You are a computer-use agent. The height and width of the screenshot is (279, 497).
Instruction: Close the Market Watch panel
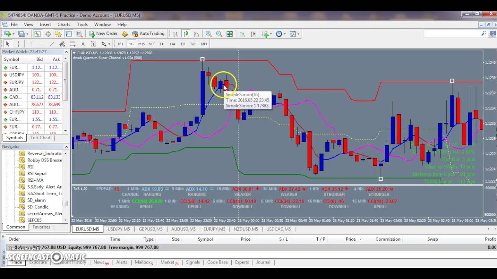[66, 52]
